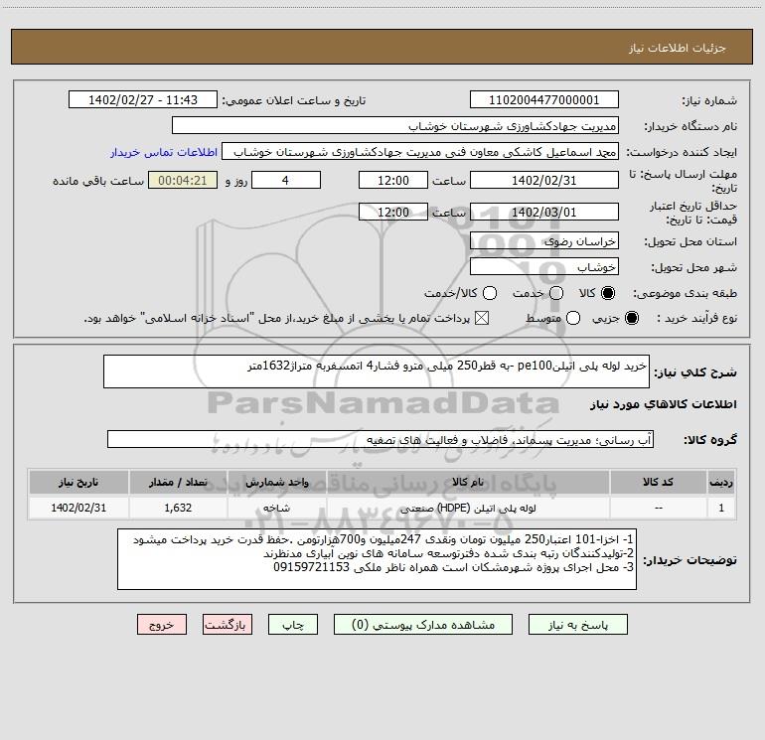Click the item code cell showing --
765x740 pixels.
click(658, 508)
